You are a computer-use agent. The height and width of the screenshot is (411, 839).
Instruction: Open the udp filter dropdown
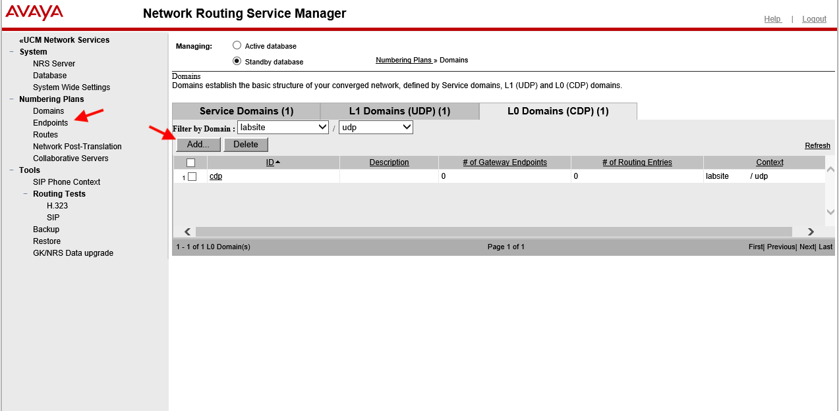pyautogui.click(x=376, y=128)
